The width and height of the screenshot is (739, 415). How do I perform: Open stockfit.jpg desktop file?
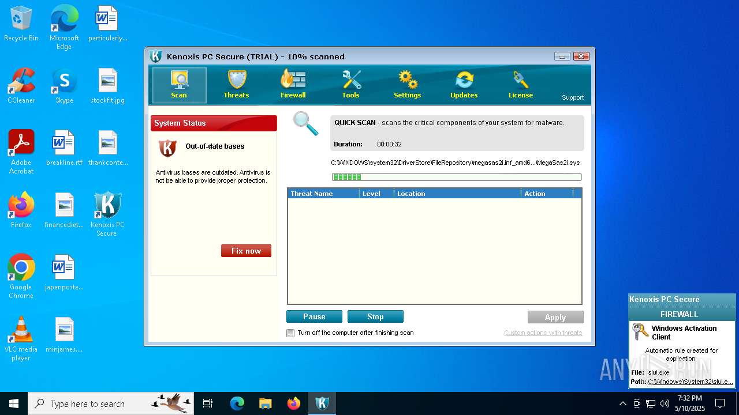pos(107,86)
